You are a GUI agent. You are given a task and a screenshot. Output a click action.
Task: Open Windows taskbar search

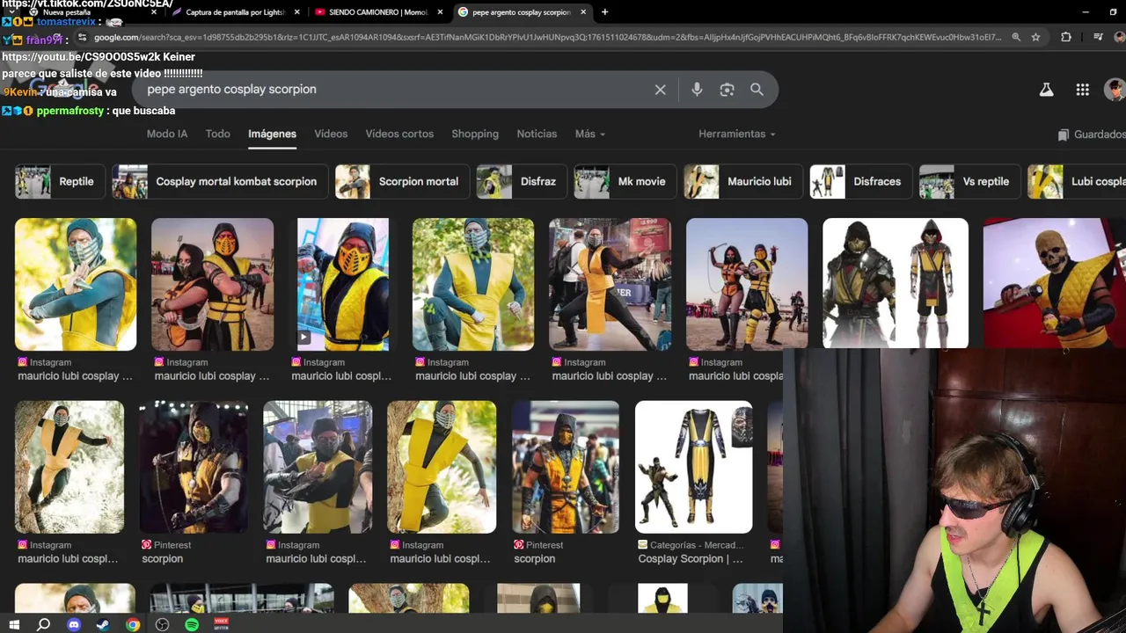tap(44, 624)
